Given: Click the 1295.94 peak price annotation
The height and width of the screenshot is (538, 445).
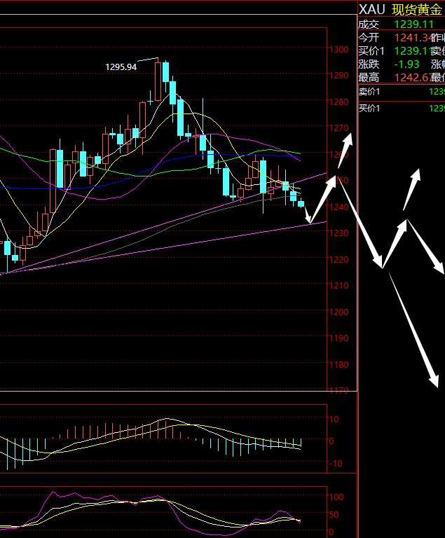Looking at the screenshot, I should (x=121, y=67).
